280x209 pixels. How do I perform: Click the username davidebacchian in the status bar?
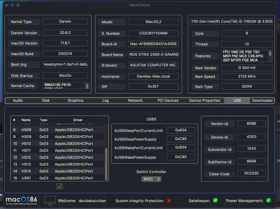pos(92,201)
